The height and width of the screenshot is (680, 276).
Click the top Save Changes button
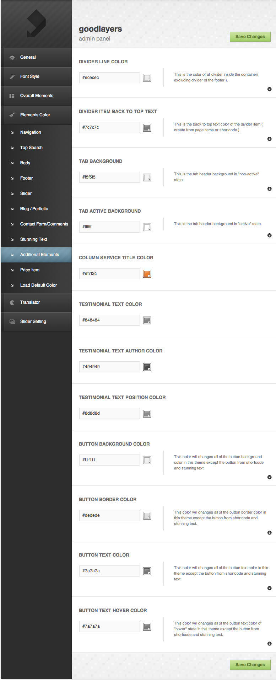click(250, 37)
